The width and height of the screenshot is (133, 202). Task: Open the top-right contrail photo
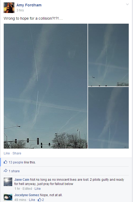point(108,55)
